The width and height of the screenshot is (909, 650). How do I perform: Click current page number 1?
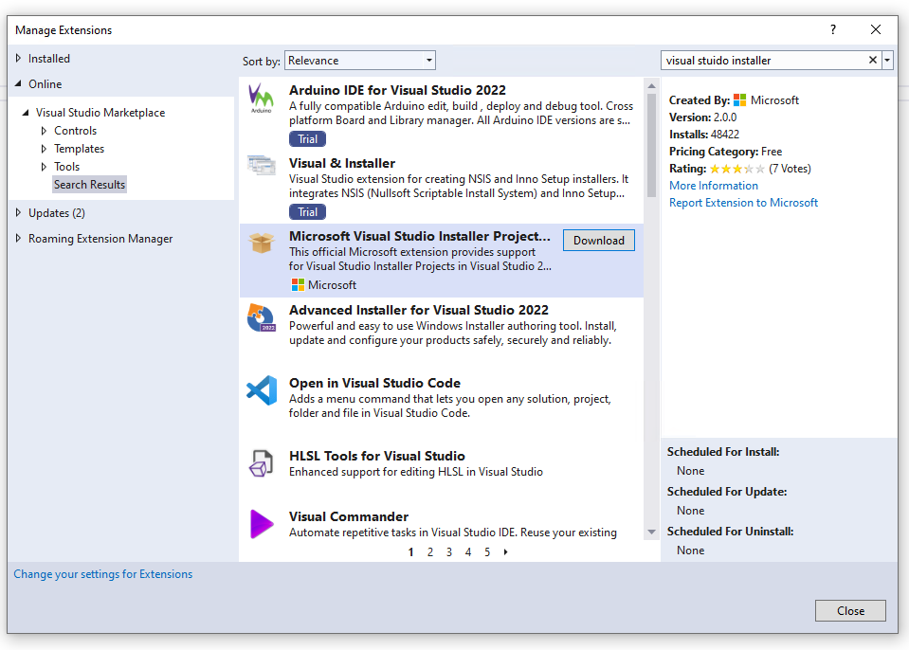[411, 552]
